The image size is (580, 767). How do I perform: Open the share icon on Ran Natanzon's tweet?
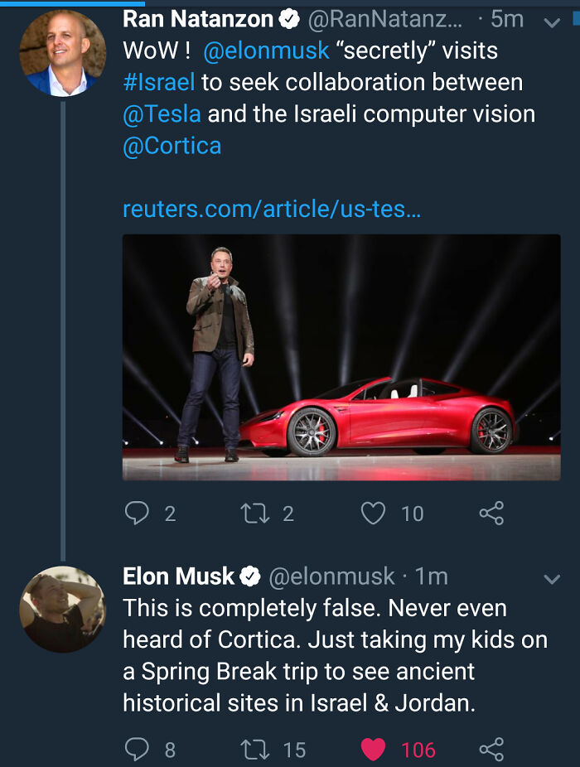click(493, 514)
